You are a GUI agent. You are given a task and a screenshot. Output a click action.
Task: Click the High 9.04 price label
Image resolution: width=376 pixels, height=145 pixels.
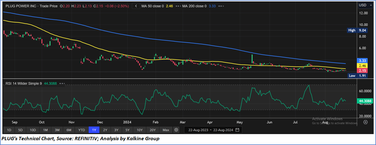pyautogui.click(x=357, y=30)
